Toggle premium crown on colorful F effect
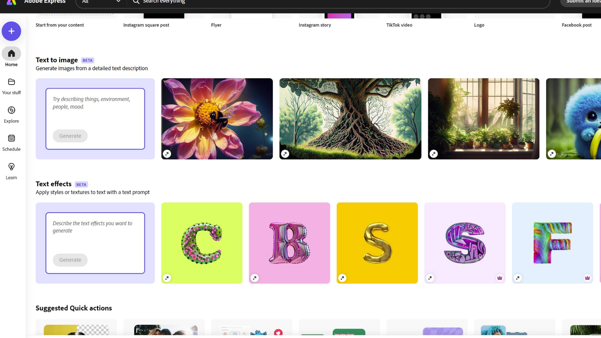Screen dimensions: 601x338 (x=587, y=277)
